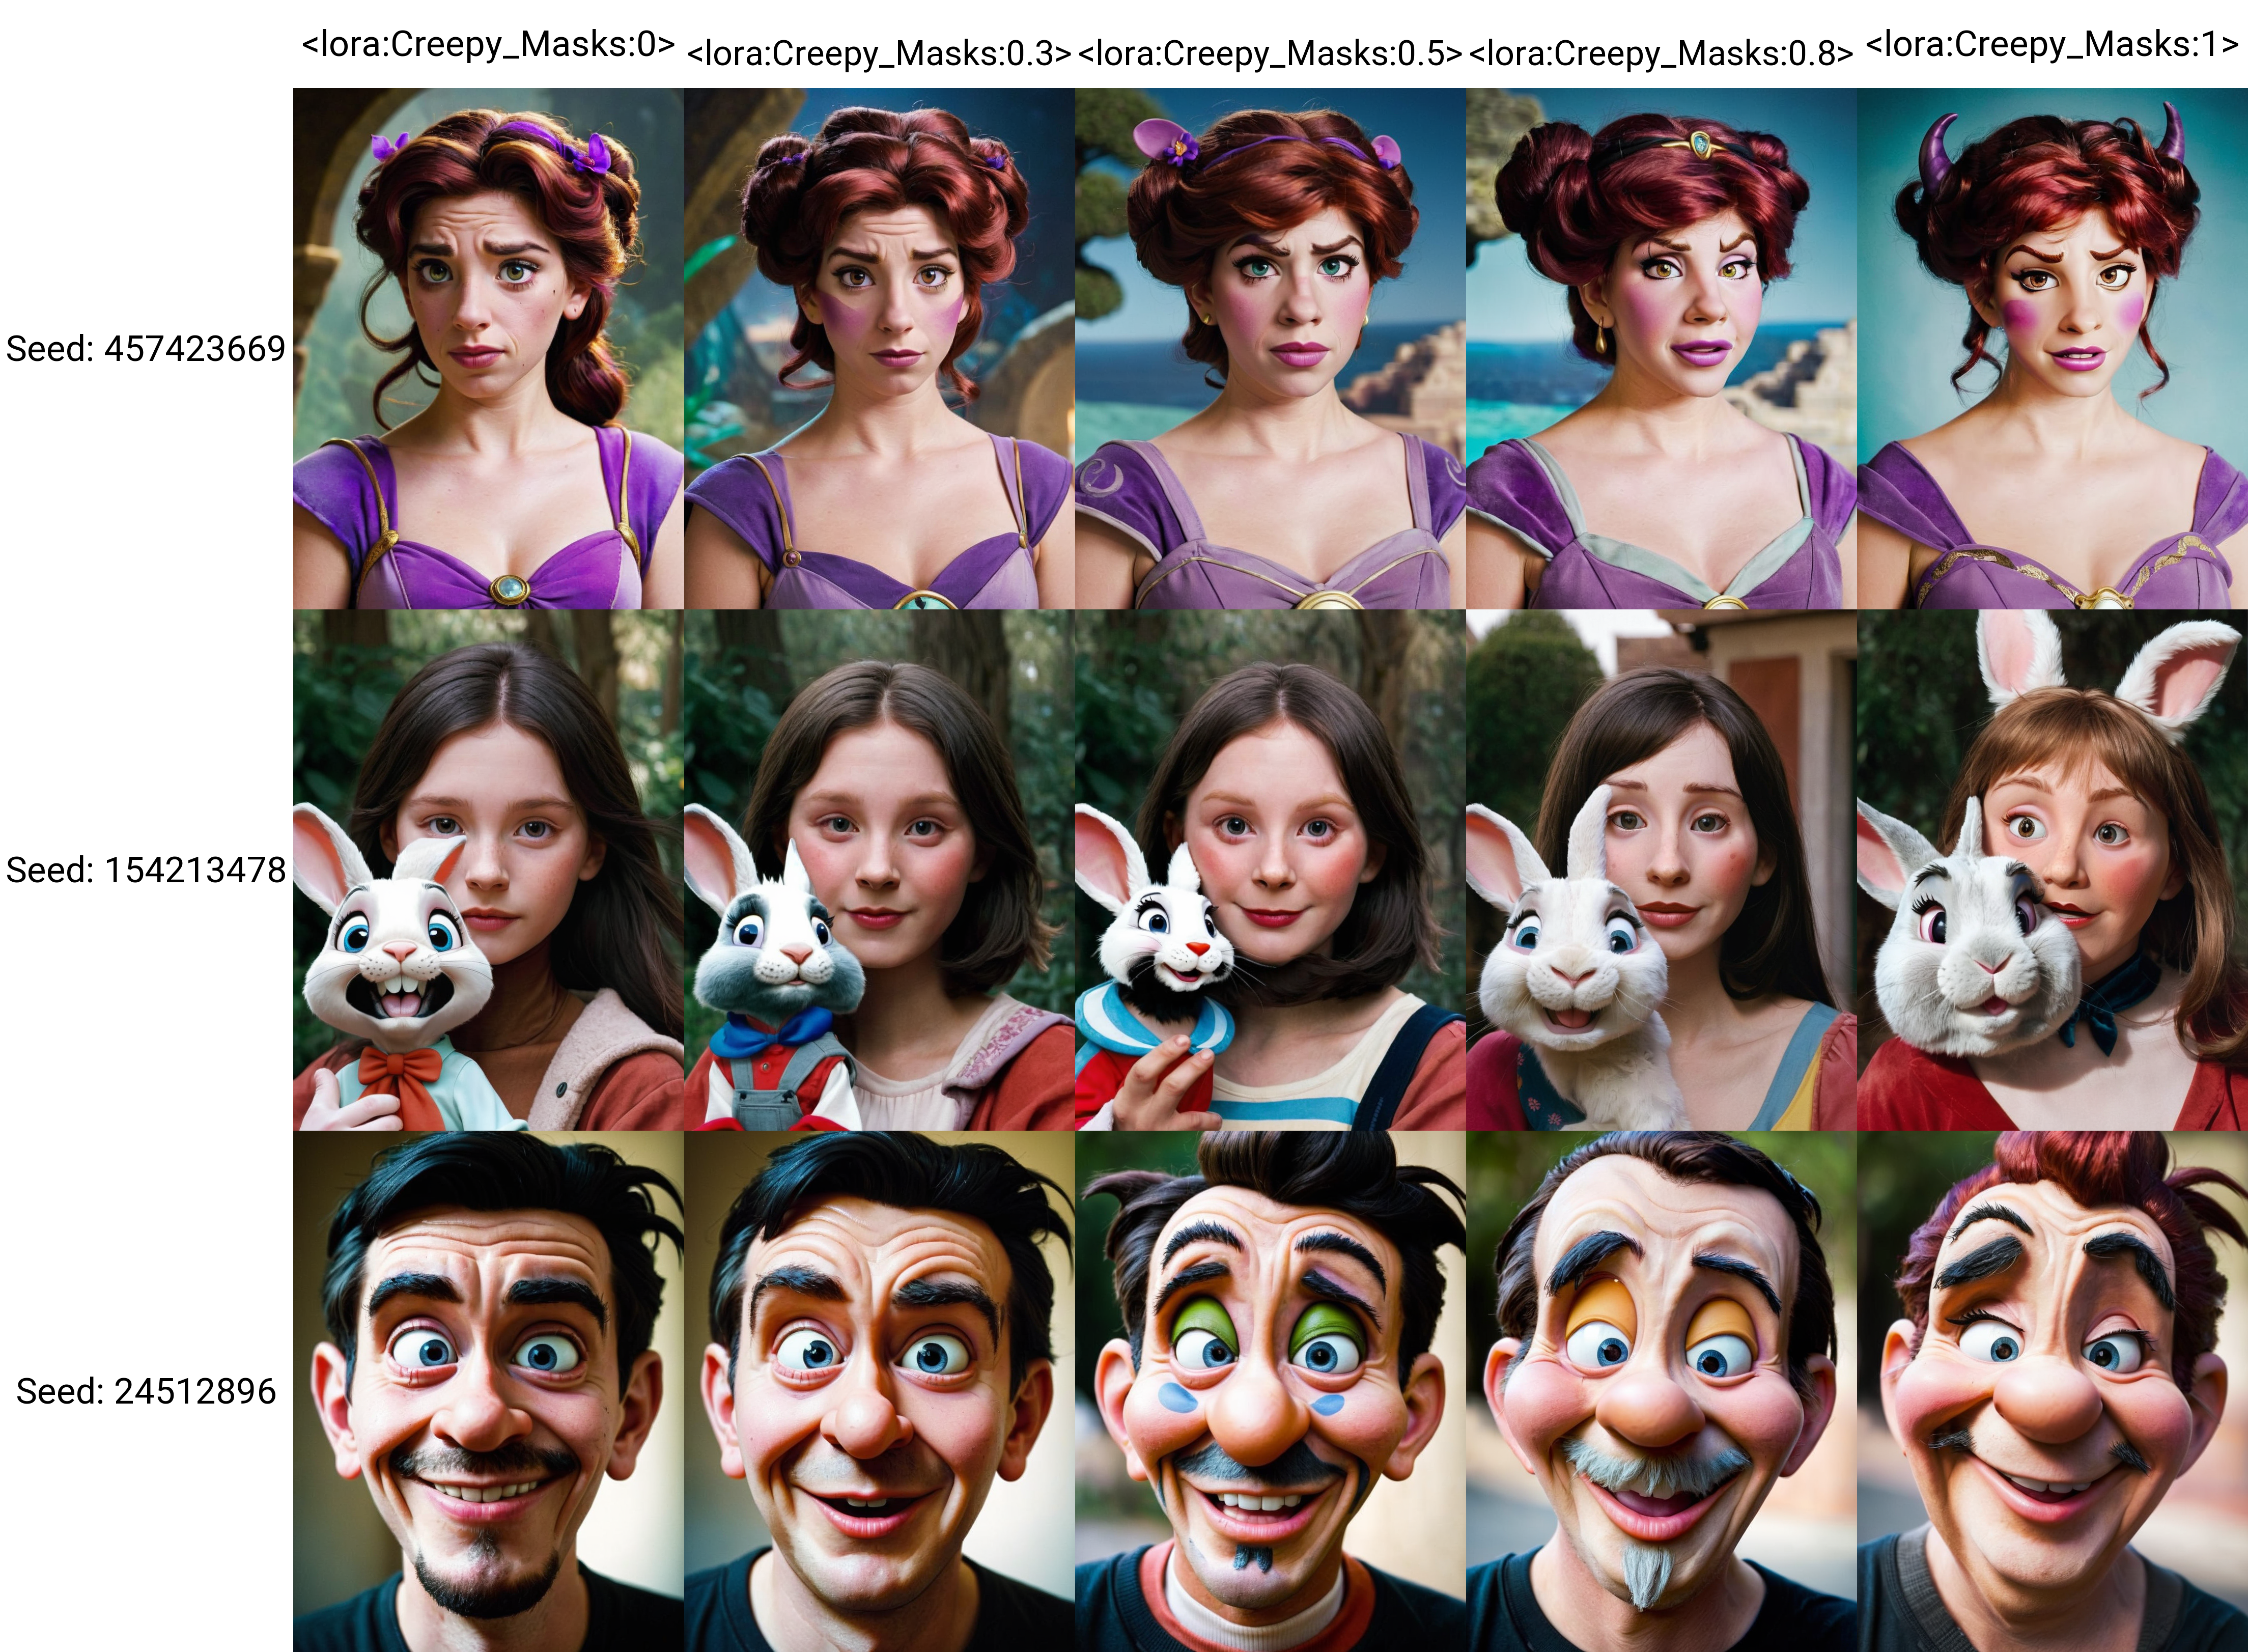The image size is (2248, 1652).
Task: Click the lora:Creepy_Masks:0.5 column label
Action: (x=1270, y=53)
